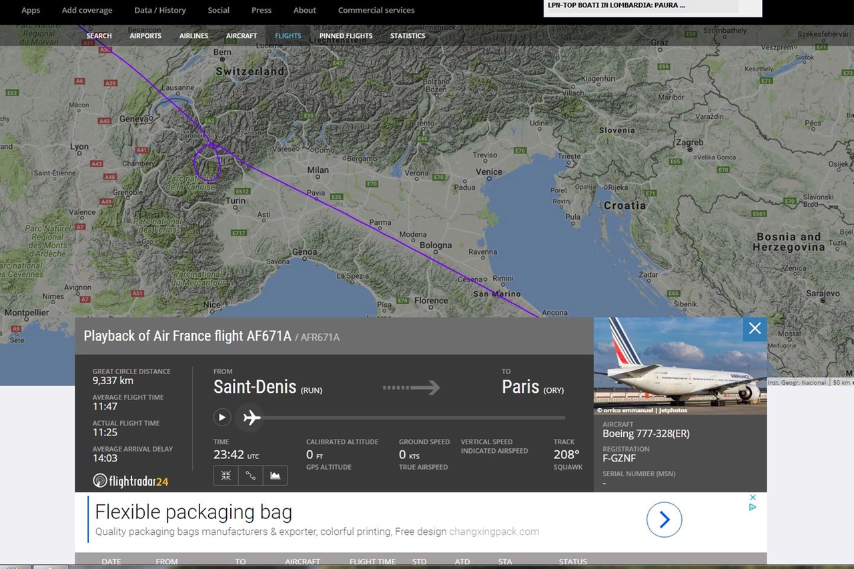The image size is (854, 569).
Task: Click the show route path icon
Action: (250, 476)
